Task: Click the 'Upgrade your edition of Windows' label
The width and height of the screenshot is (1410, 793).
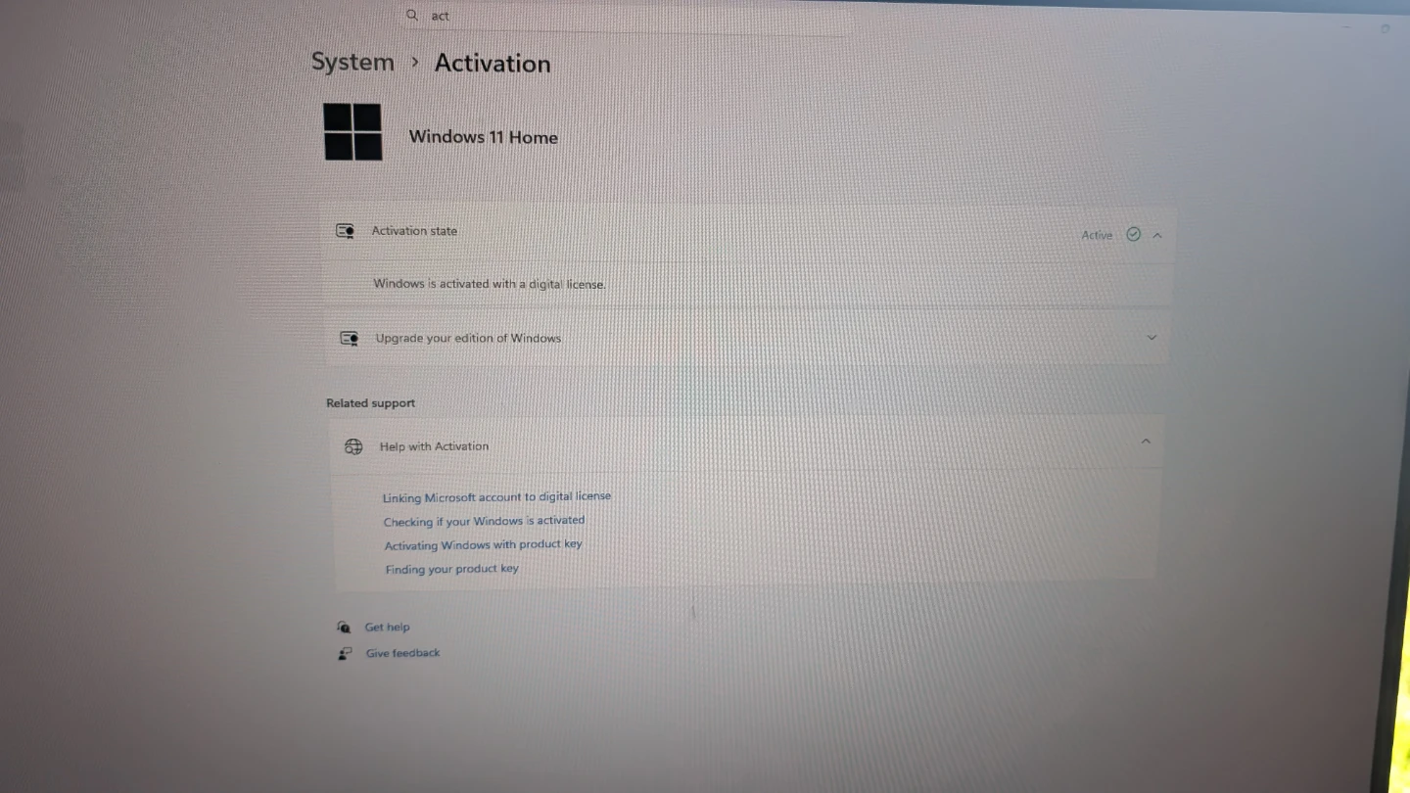Action: click(468, 339)
